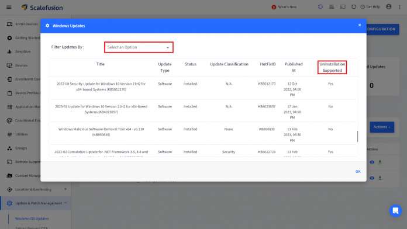Click the Scalefusion logo
Image resolution: width=407 pixels, height=229 pixels.
click(x=42, y=8)
